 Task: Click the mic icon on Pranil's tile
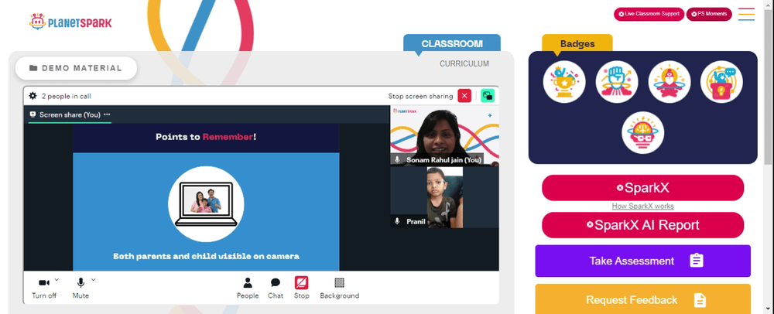pyautogui.click(x=397, y=221)
